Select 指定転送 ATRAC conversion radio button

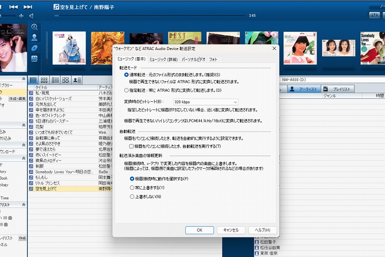tap(127, 90)
